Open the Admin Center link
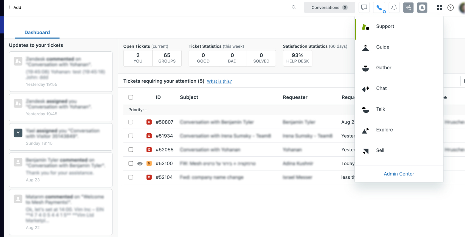Image resolution: width=465 pixels, height=237 pixels. (x=399, y=174)
